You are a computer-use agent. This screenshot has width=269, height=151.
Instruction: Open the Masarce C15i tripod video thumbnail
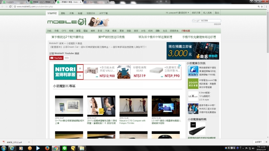coord(133,106)
